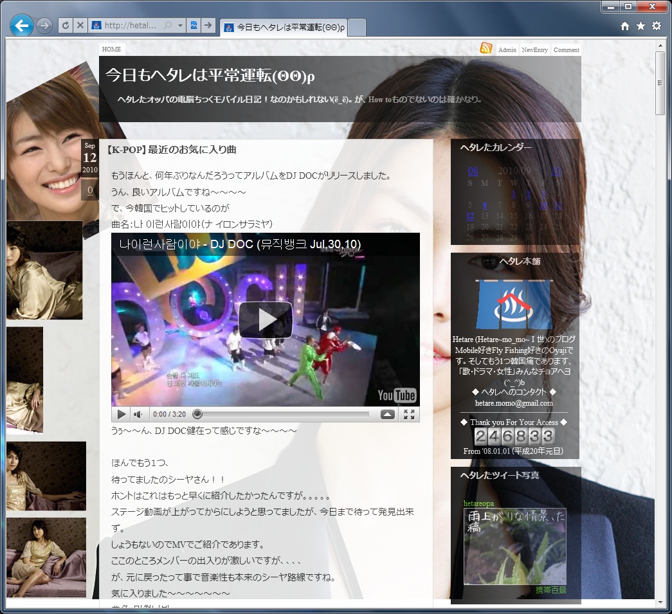The image size is (672, 614).
Task: Open calendar day 1 posts
Action: click(x=513, y=194)
